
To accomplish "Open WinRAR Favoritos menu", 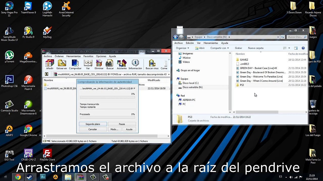I will [x=88, y=56].
